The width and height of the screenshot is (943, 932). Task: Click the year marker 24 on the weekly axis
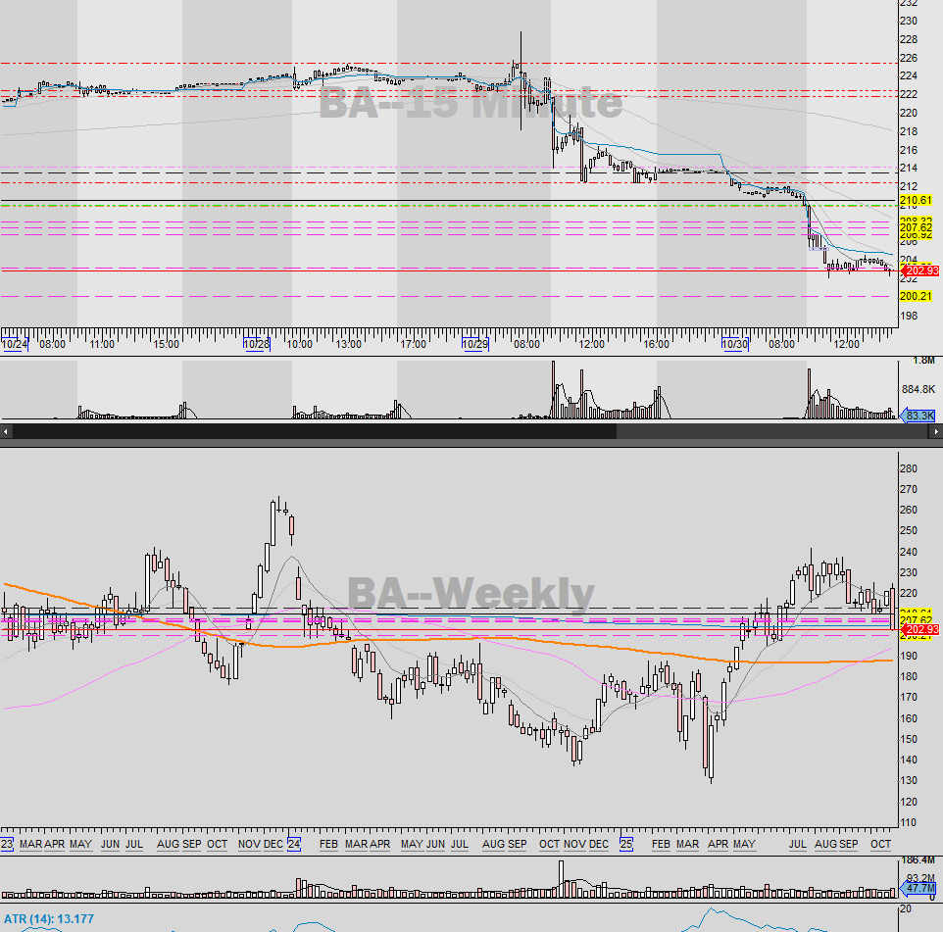293,844
